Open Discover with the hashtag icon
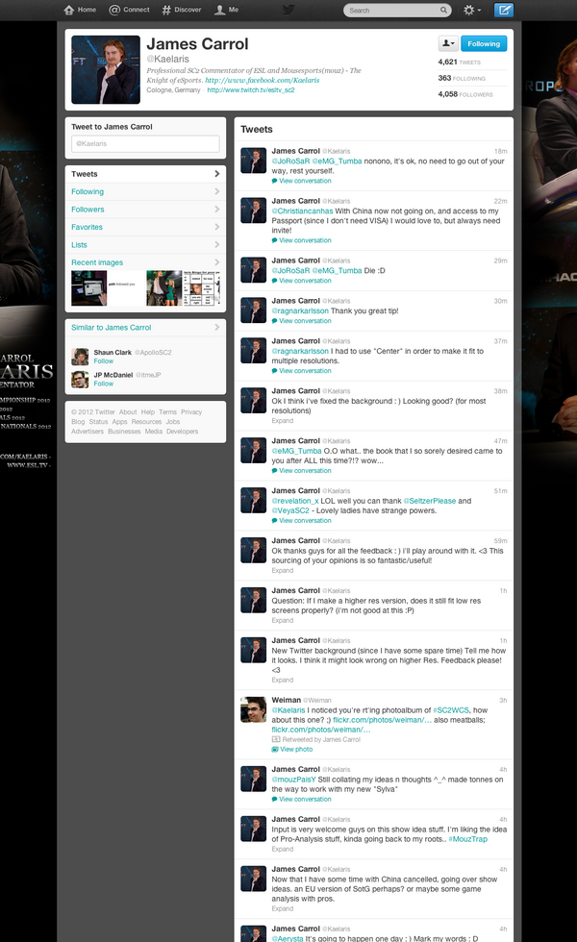The image size is (577, 942). coord(182,10)
